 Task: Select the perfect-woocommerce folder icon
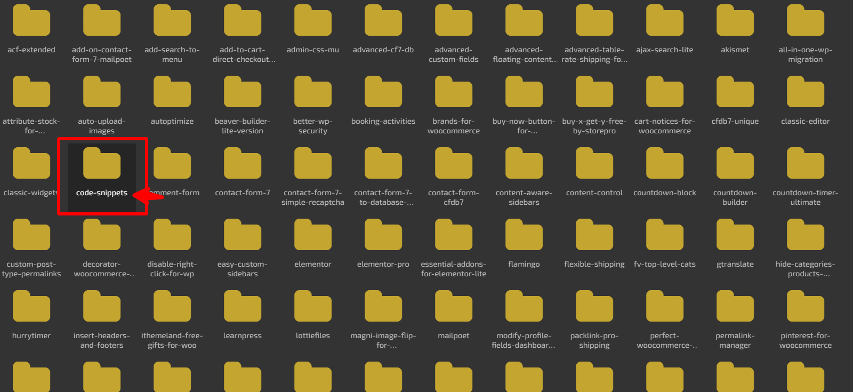[665, 306]
